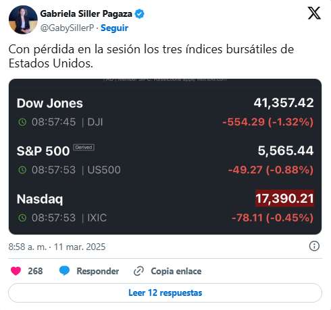The image size is (331, 310).
Task: Click Copia enlace to copy link
Action: pos(176,271)
